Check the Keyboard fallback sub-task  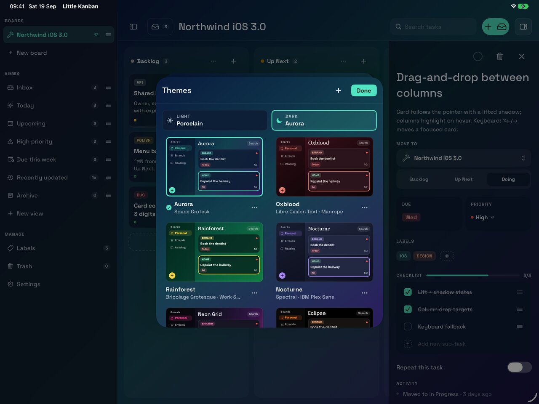click(408, 327)
